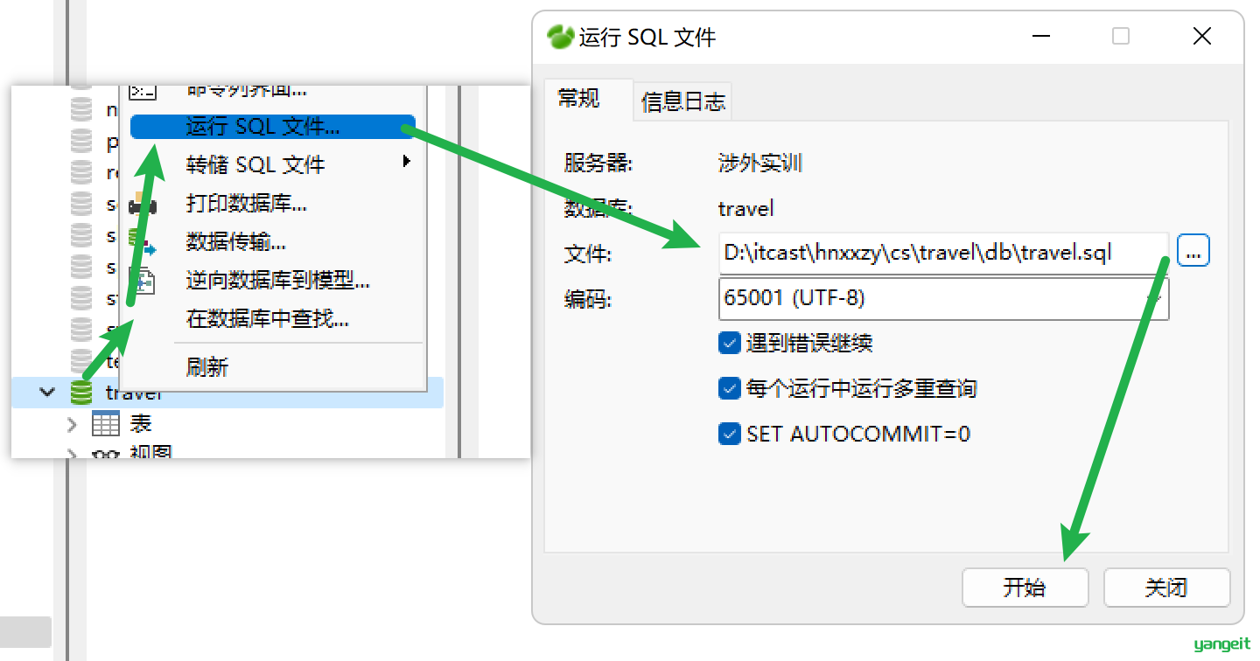Click the 关闭 button
The image size is (1260, 661).
coord(1166,588)
